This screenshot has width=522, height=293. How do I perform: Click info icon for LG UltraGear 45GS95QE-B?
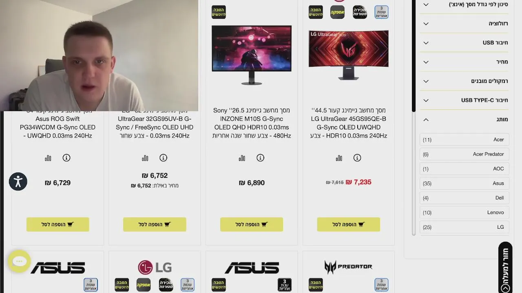tap(357, 158)
